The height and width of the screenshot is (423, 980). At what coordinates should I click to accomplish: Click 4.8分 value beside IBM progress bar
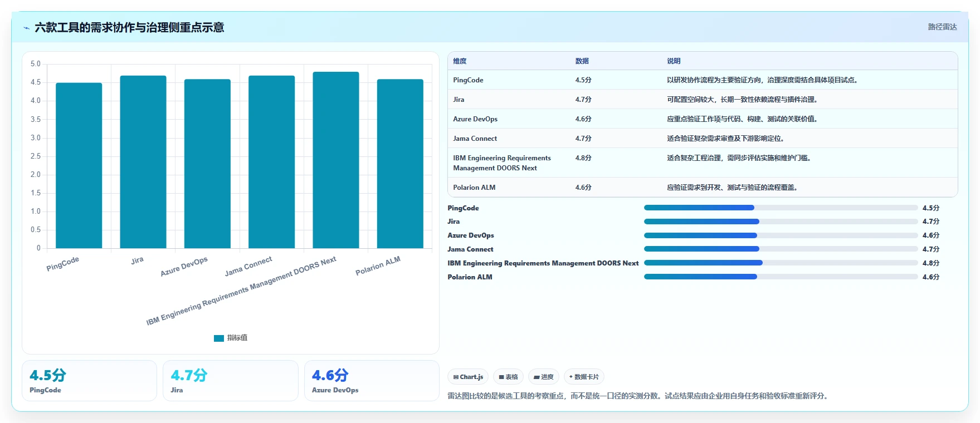[930, 263]
